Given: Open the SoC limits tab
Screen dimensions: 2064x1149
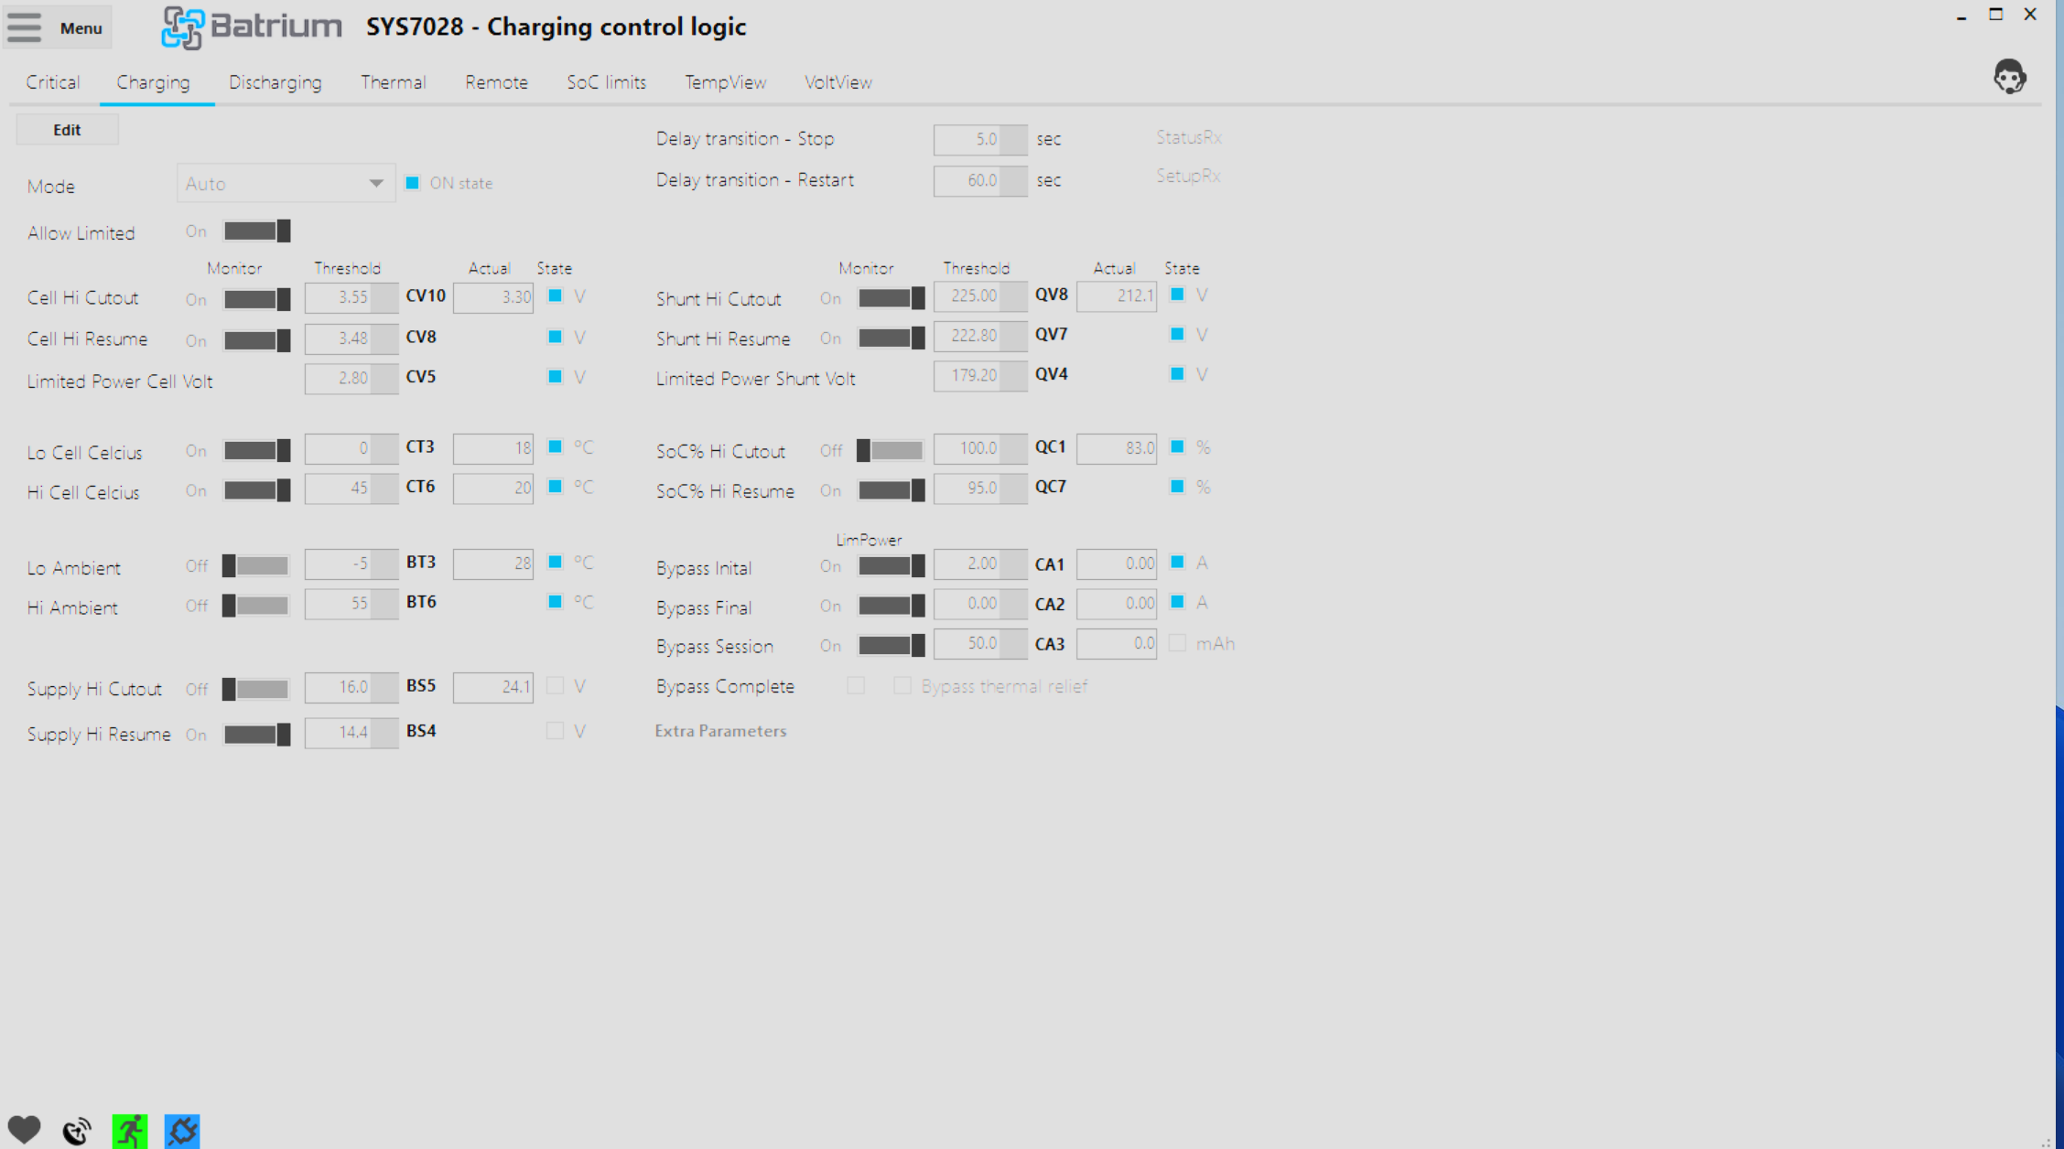Looking at the screenshot, I should [606, 82].
